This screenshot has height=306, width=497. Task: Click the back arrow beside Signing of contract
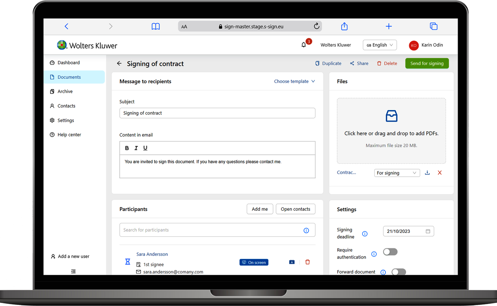[119, 63]
